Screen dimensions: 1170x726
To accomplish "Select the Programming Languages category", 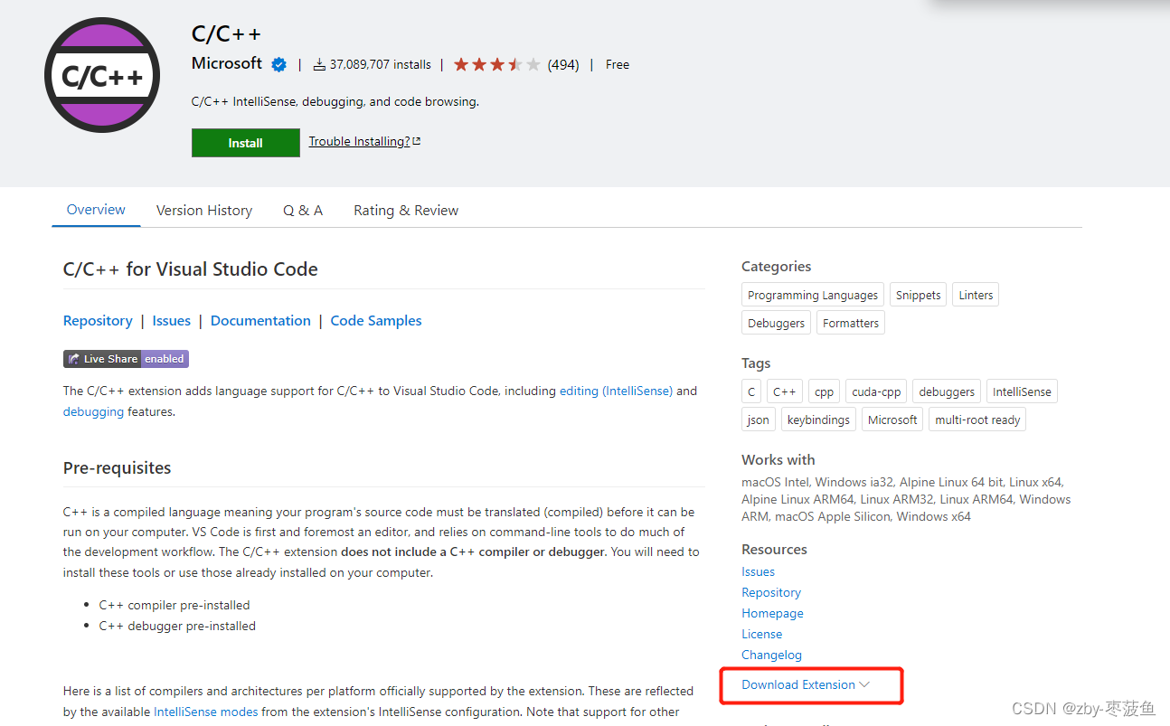I will point(813,295).
